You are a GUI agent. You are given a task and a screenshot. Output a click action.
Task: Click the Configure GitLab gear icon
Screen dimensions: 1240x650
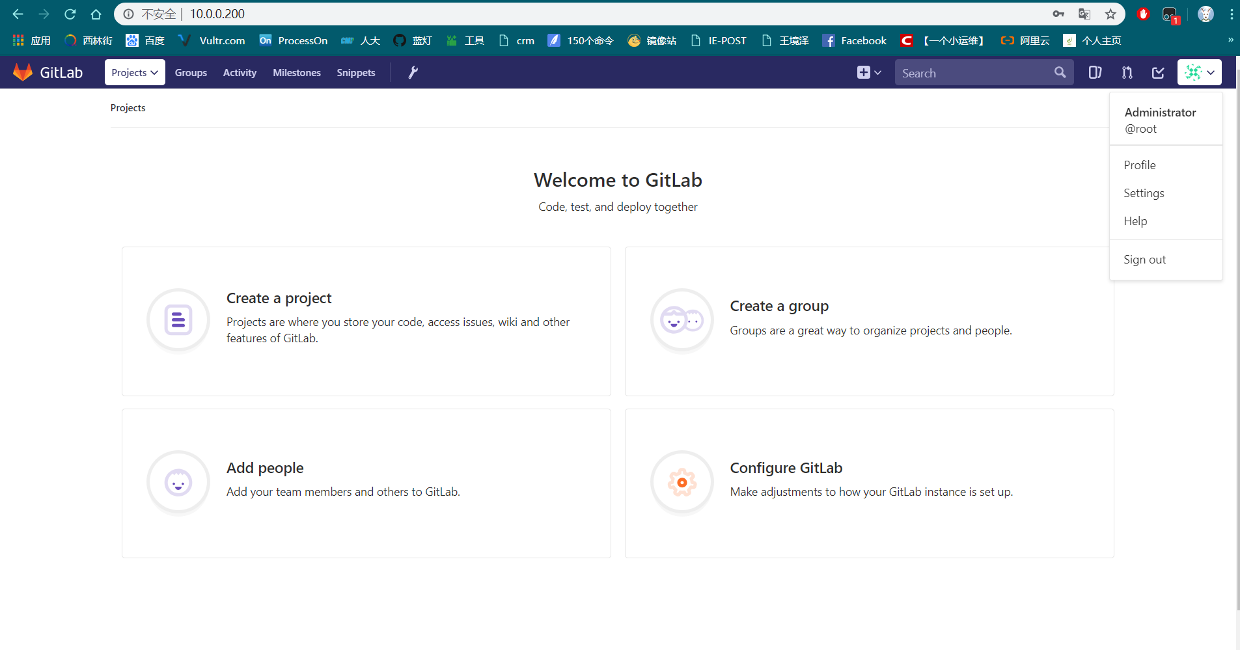tap(682, 482)
